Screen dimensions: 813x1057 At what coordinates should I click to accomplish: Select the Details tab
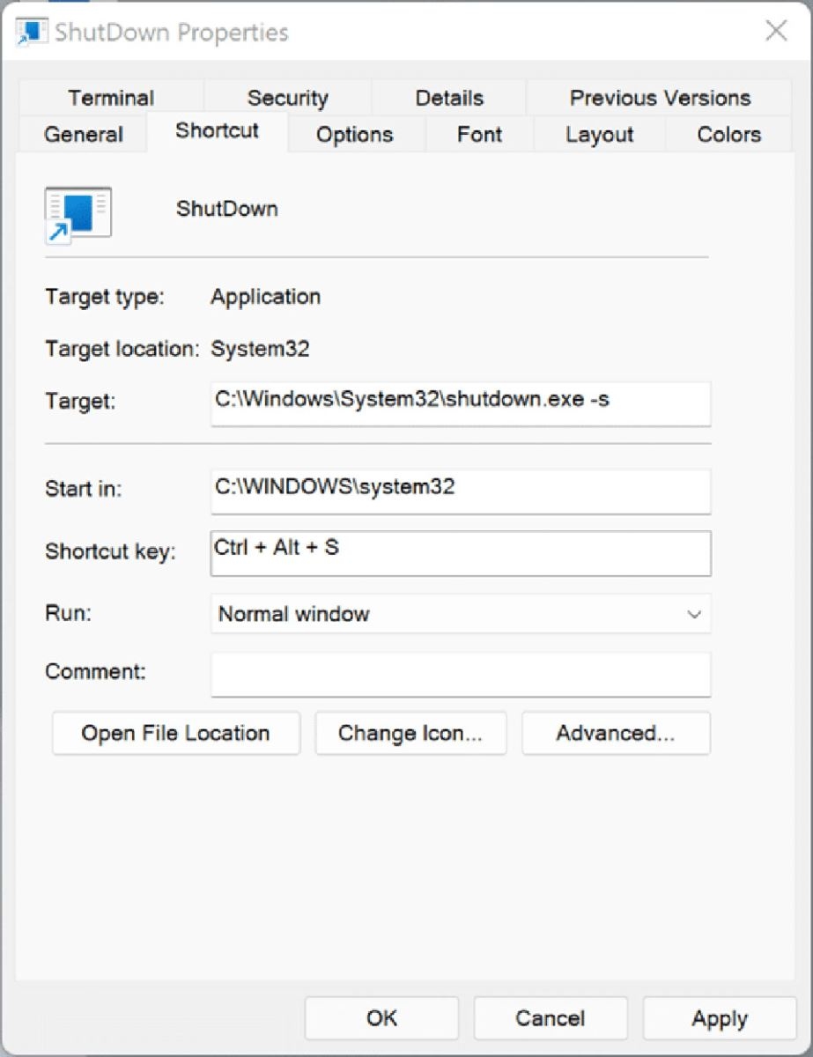pyautogui.click(x=448, y=97)
